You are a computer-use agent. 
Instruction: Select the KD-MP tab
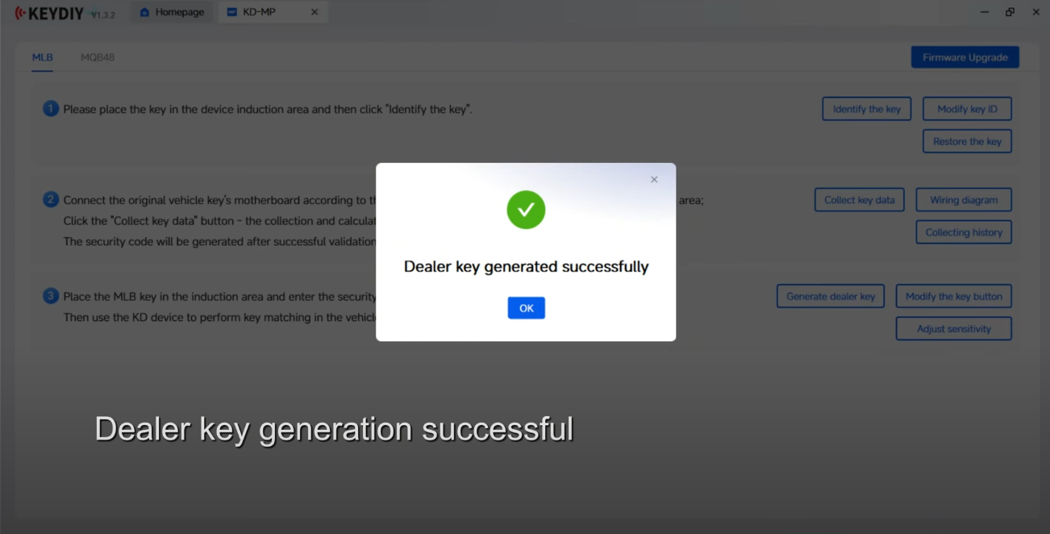tap(260, 12)
